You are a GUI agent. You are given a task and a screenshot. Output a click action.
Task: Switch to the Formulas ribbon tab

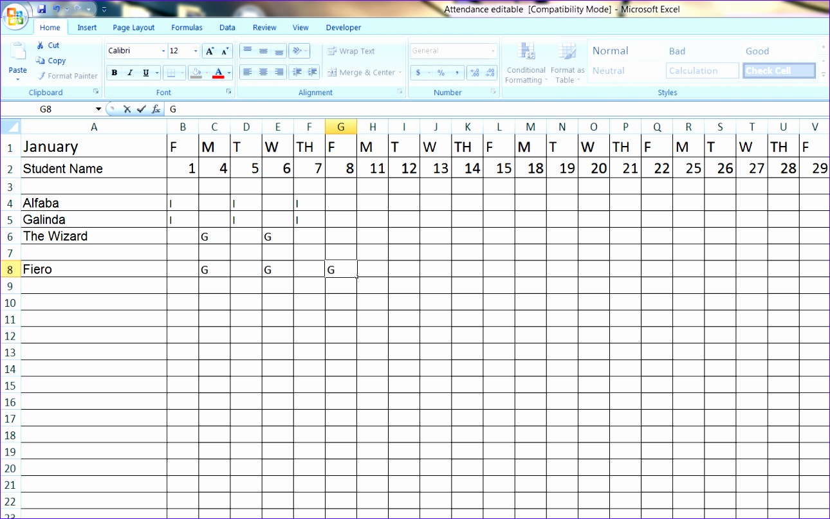tap(187, 27)
